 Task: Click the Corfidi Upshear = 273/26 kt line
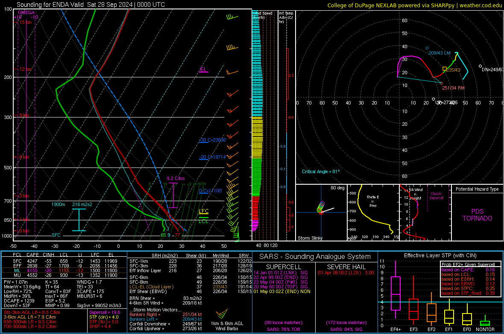[x=166, y=328]
